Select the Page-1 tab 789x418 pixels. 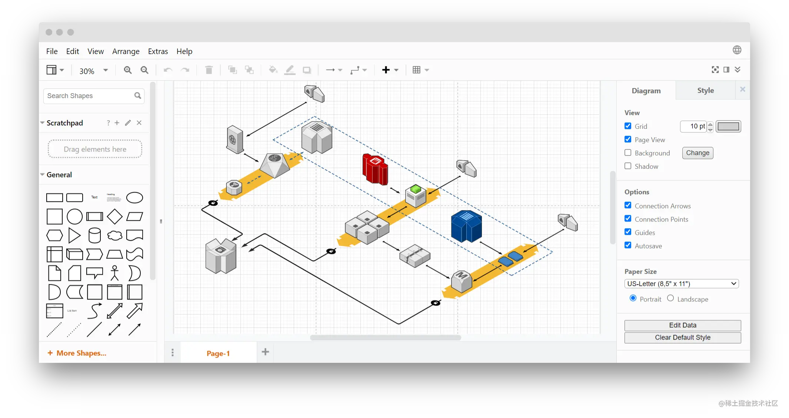[x=218, y=353]
